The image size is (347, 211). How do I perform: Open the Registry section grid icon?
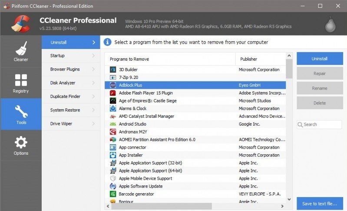point(21,80)
